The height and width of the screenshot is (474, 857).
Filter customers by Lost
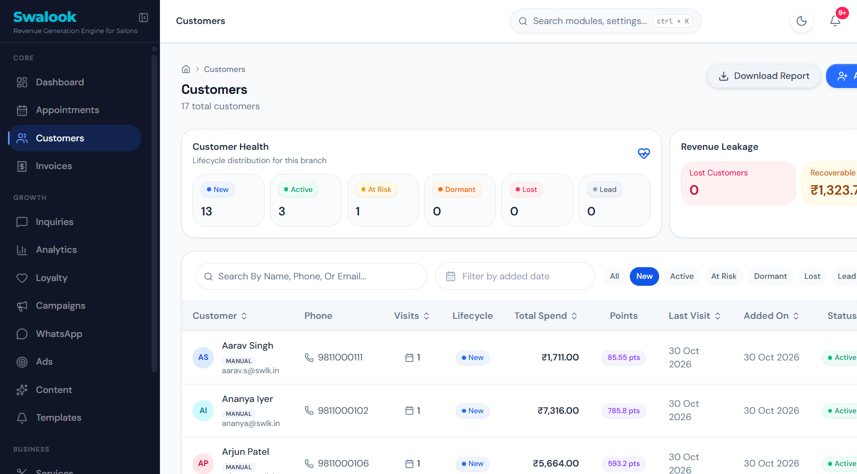[x=812, y=276]
